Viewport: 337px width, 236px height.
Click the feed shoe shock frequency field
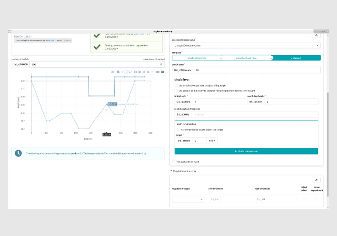[x=255, y=115]
